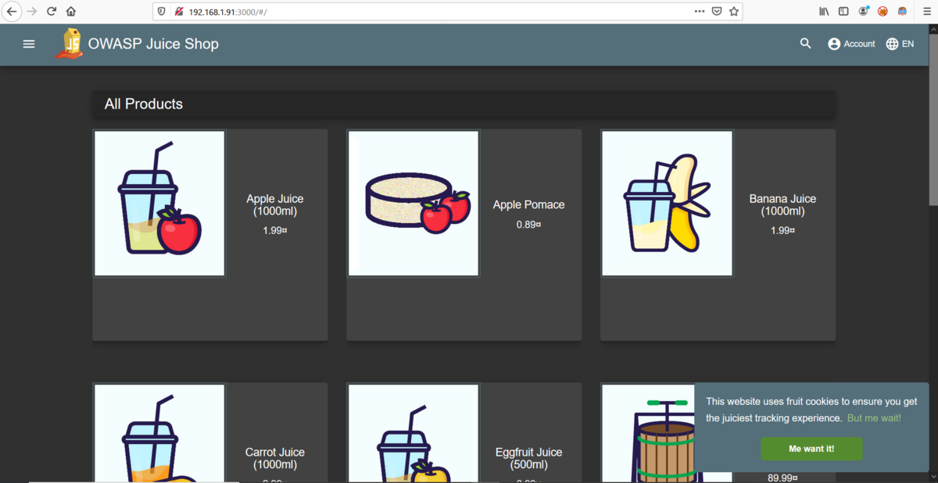Toggle the browser sidebar icon

point(843,12)
